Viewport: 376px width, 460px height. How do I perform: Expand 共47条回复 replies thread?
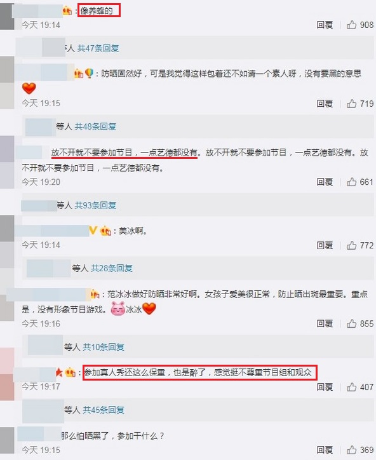tap(98, 48)
